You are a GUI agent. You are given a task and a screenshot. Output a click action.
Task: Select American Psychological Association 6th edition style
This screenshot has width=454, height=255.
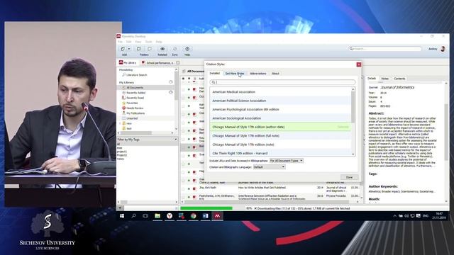280,109
